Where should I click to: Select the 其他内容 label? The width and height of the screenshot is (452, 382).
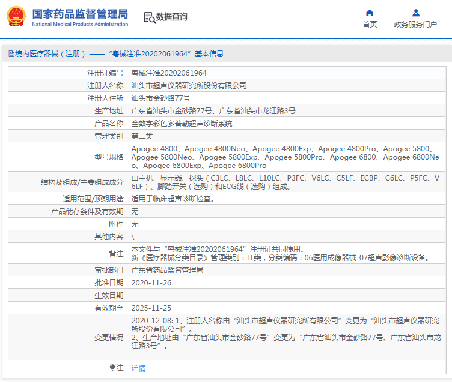109,237
